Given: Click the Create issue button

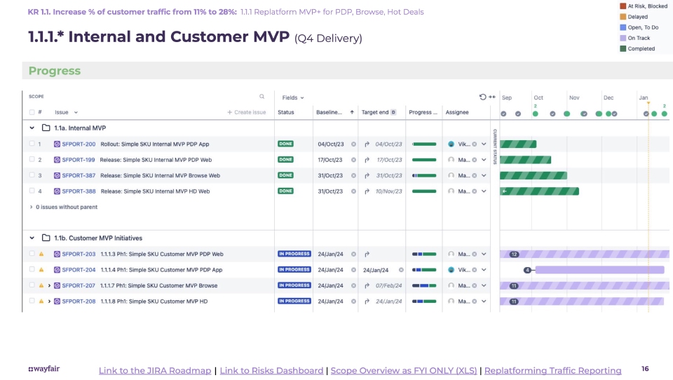Looking at the screenshot, I should [246, 112].
